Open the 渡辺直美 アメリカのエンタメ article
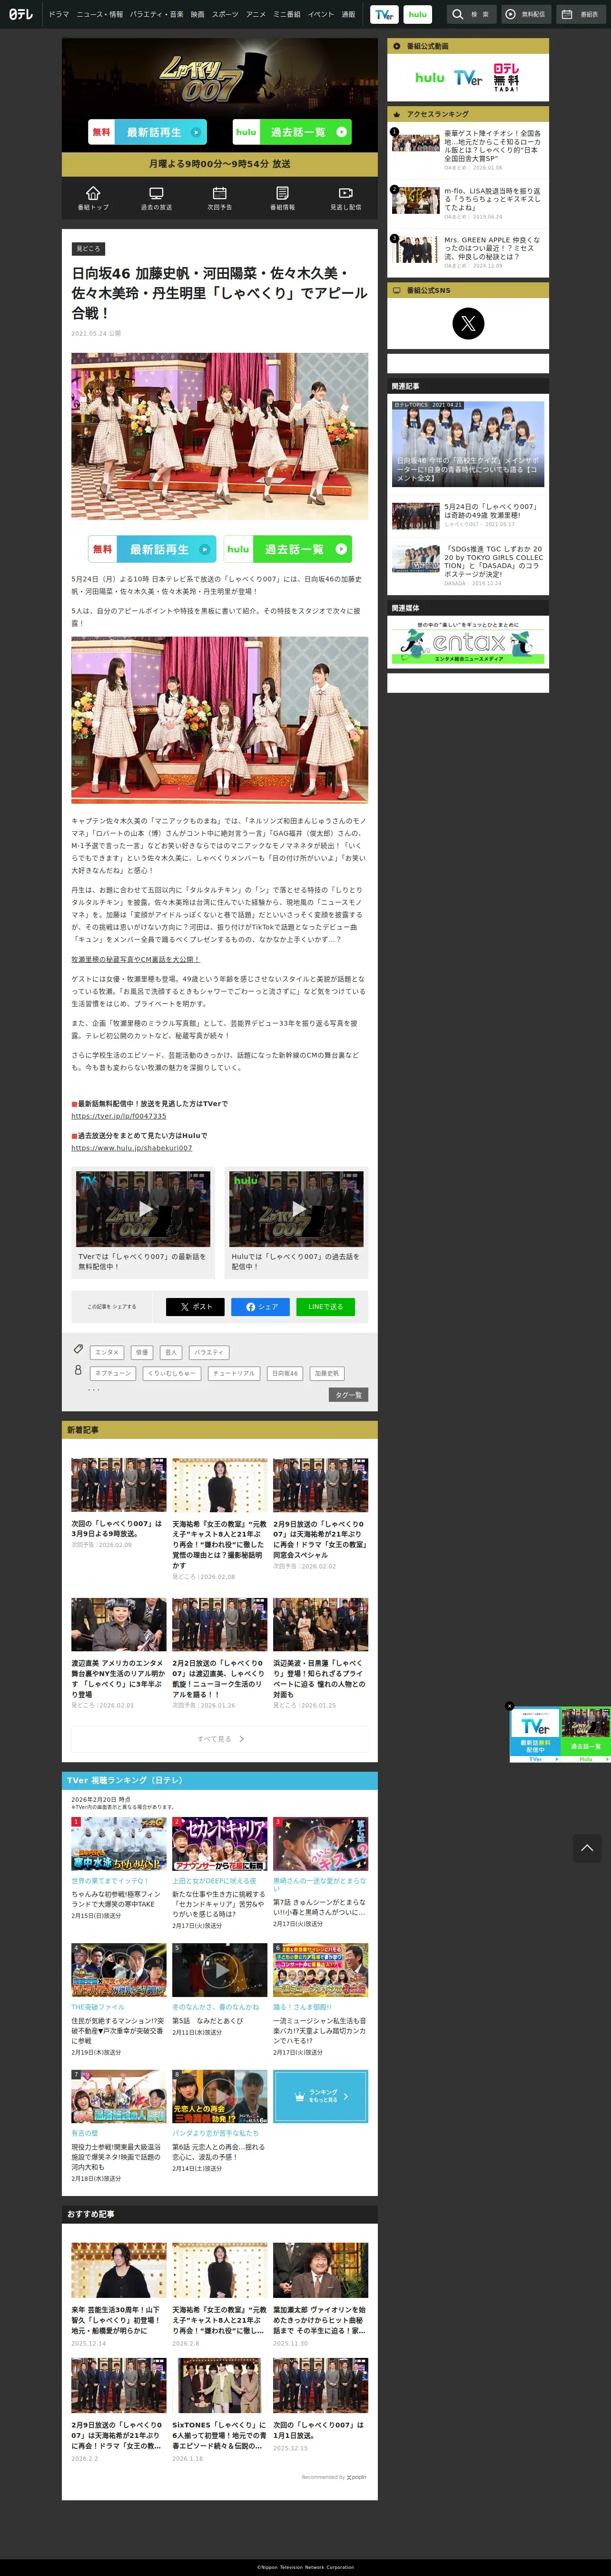611x2576 pixels. point(118,1653)
